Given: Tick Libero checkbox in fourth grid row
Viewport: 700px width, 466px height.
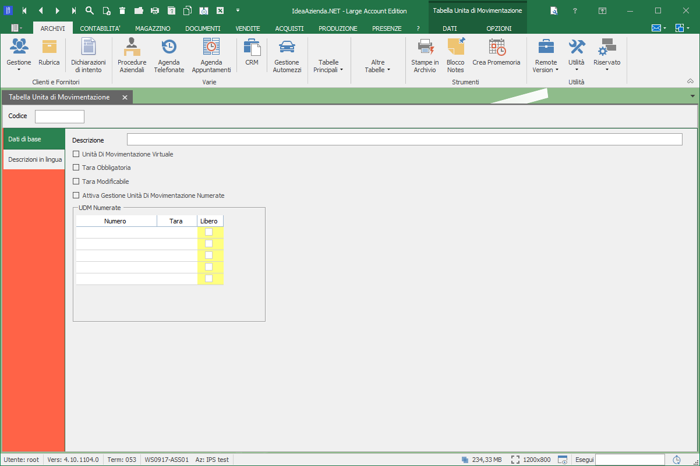Looking at the screenshot, I should [x=208, y=266].
